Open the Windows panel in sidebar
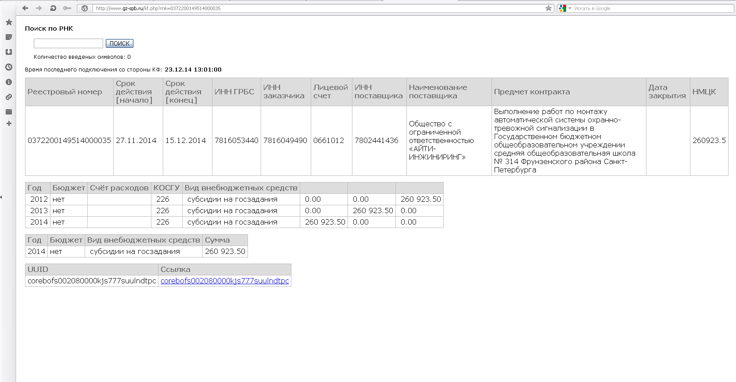 pos(9,112)
